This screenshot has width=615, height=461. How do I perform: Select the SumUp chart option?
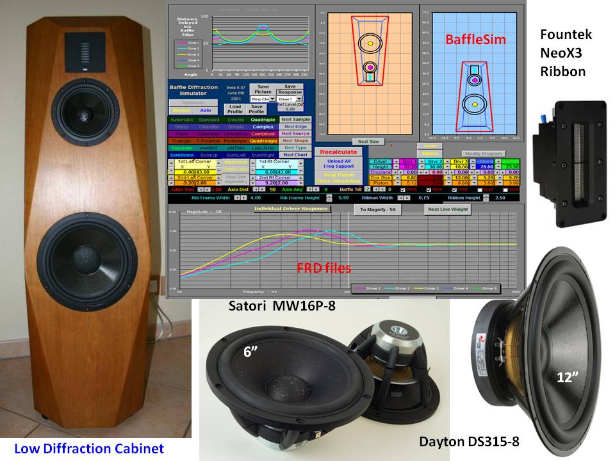point(209,155)
